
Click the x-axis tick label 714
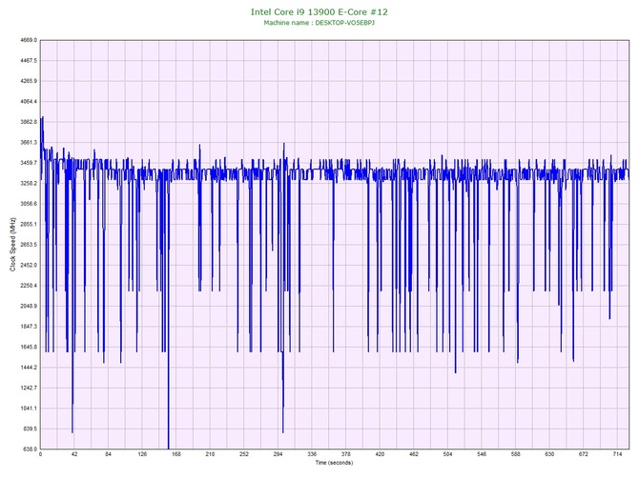click(x=617, y=454)
